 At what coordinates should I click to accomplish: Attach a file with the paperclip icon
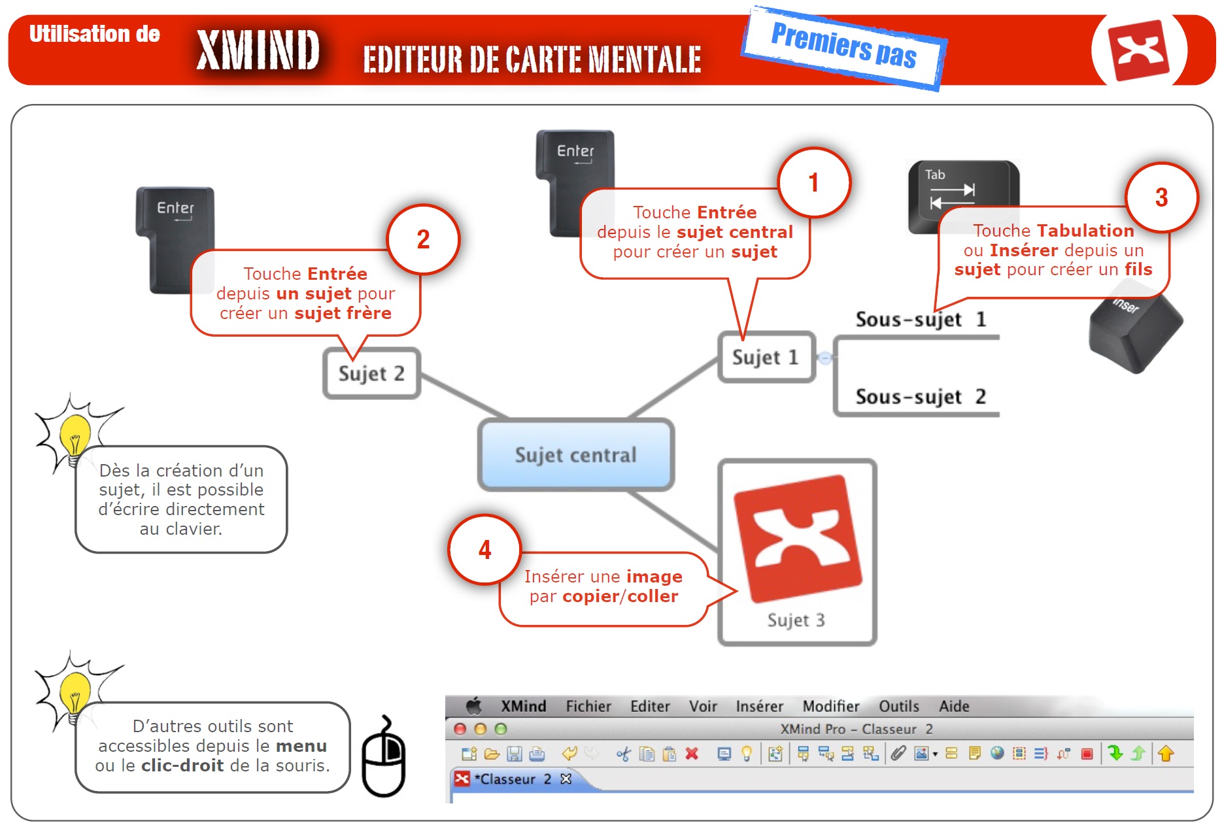click(x=898, y=754)
